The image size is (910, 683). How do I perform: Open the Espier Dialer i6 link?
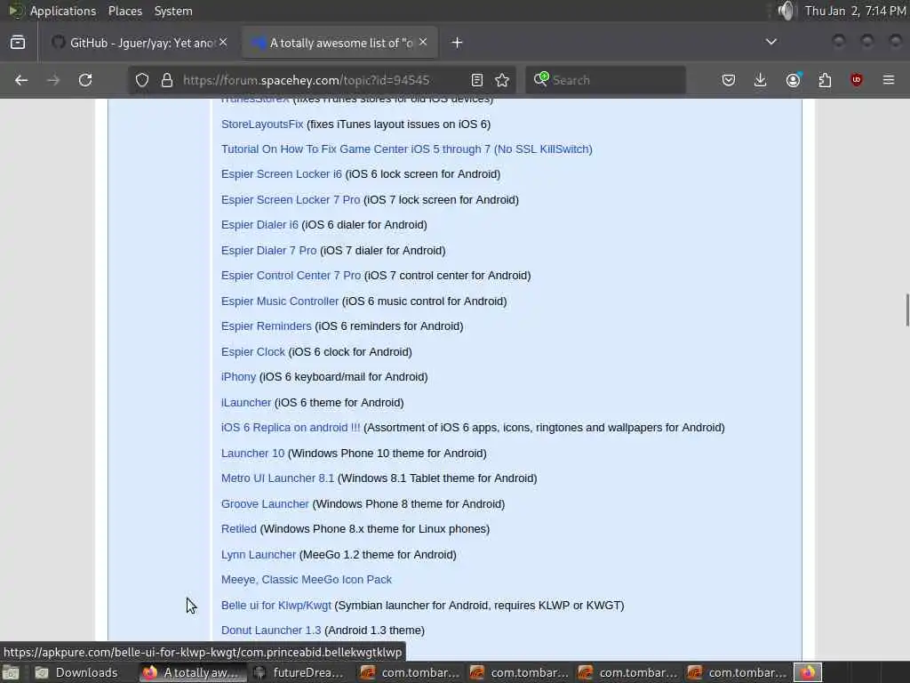259,225
